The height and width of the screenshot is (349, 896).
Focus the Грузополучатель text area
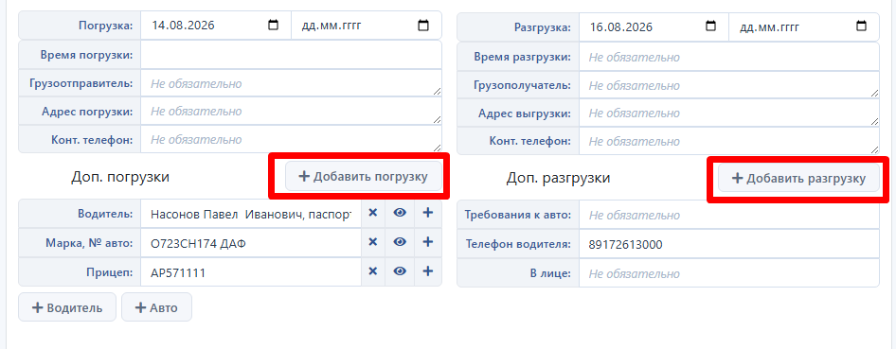click(x=729, y=85)
